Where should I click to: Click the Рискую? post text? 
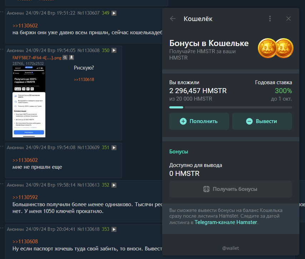pyautogui.click(x=84, y=68)
